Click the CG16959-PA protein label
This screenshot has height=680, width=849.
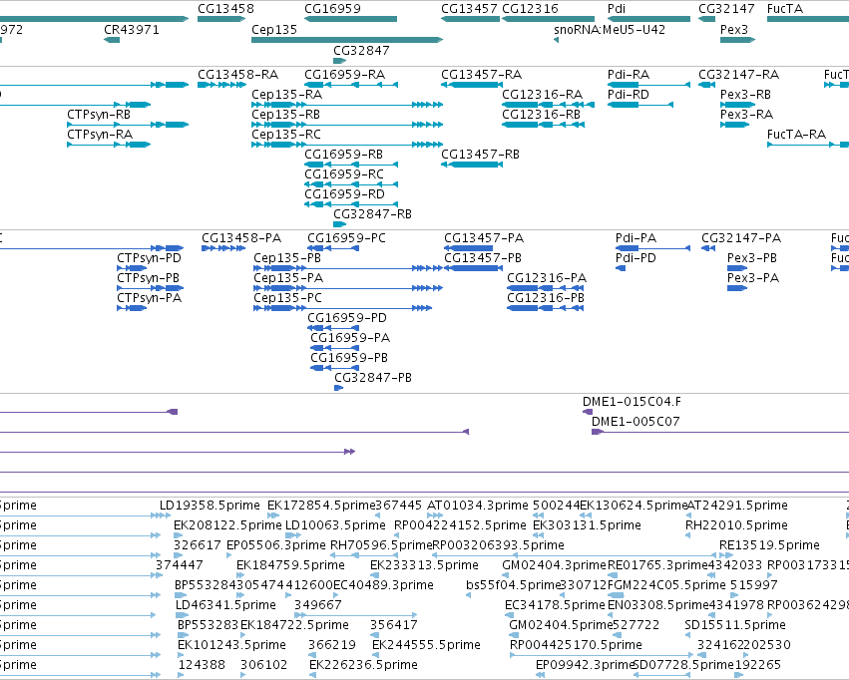(350, 338)
